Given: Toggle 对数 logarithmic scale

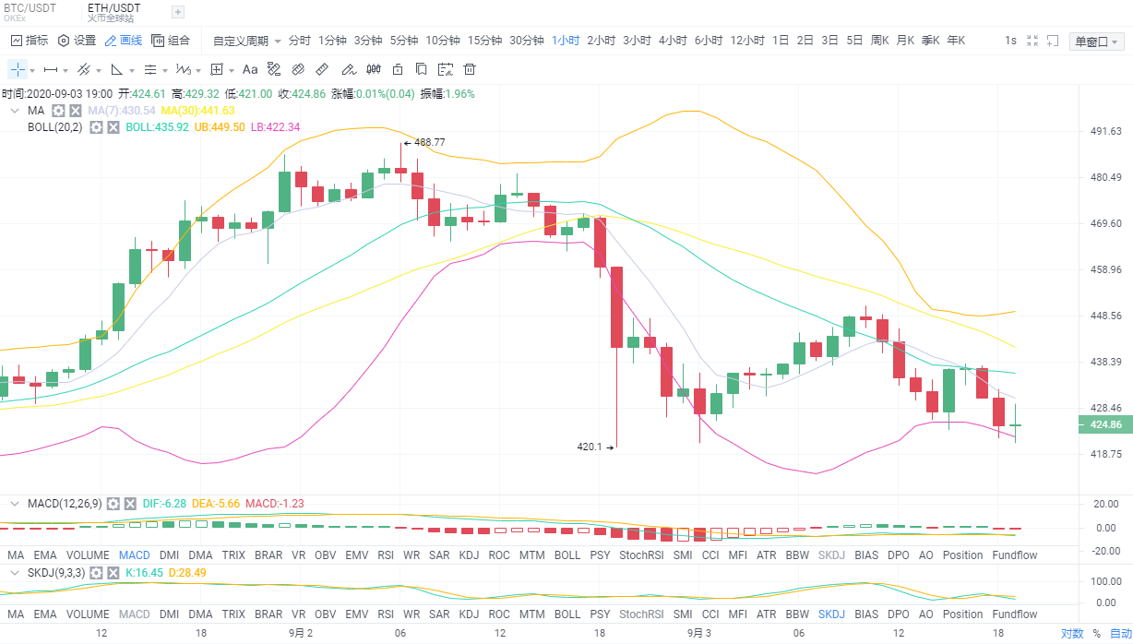Looking at the screenshot, I should tap(1071, 634).
